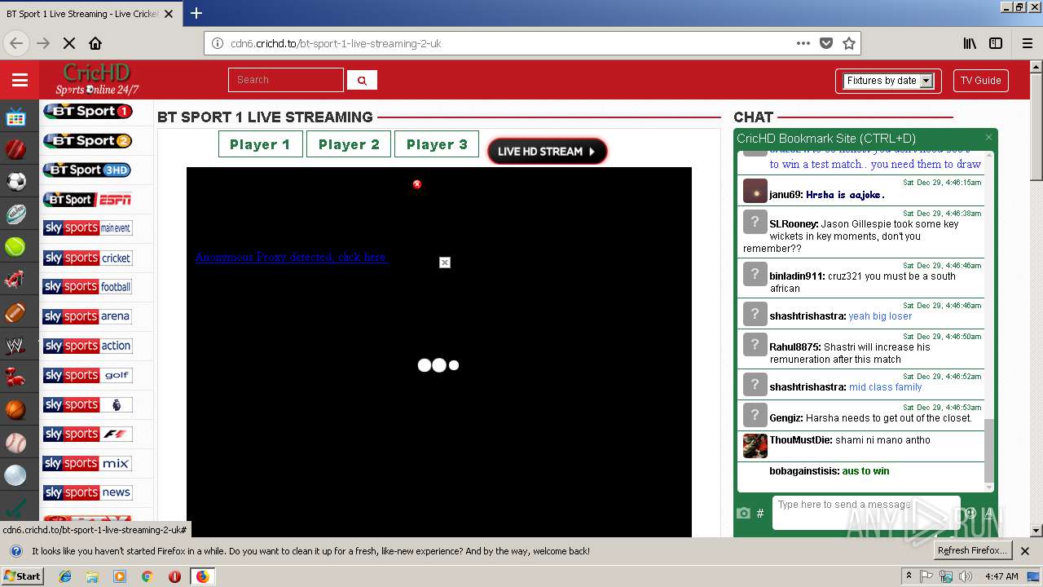Choose the soccer ball category icon

click(15, 182)
